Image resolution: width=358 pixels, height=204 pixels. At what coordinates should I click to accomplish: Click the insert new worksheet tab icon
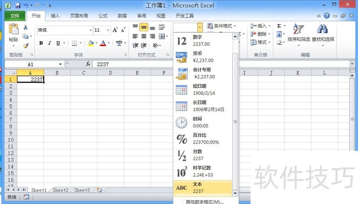(99, 190)
